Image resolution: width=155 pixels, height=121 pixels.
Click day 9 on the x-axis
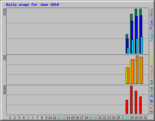coord(46,118)
